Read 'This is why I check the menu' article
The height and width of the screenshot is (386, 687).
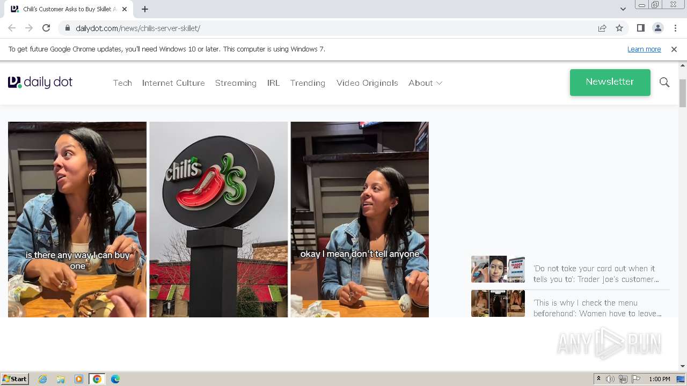tap(597, 308)
